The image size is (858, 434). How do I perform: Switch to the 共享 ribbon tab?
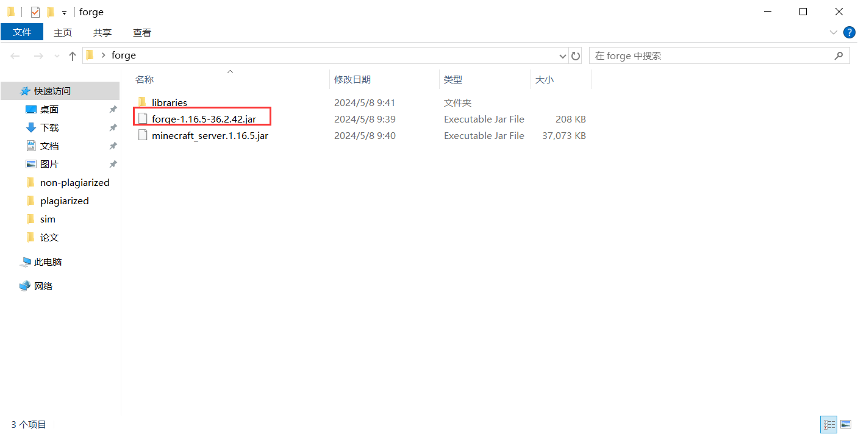(102, 32)
